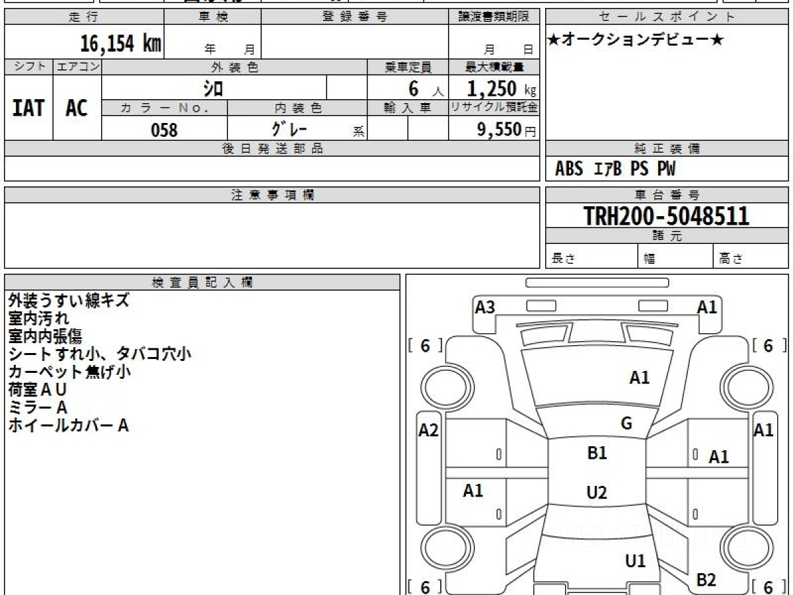Select the シフト label
The image size is (793, 595).
(x=28, y=67)
